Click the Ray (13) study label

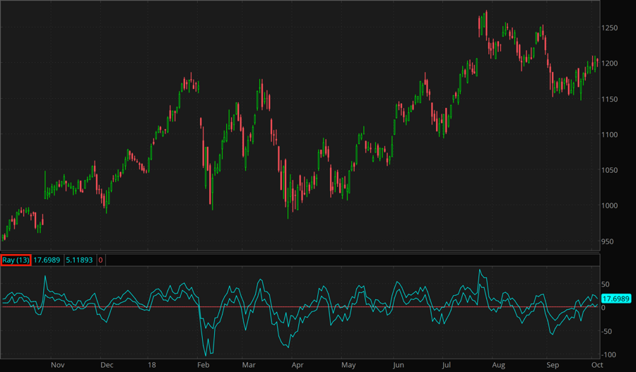coord(16,260)
